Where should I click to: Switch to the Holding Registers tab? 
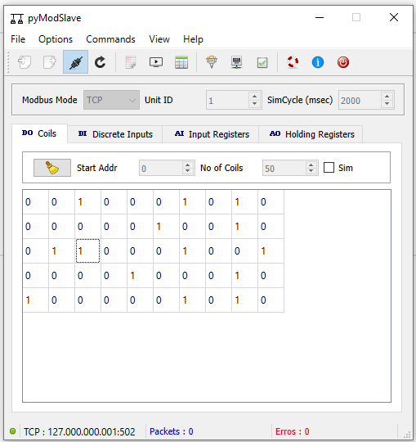(311, 134)
